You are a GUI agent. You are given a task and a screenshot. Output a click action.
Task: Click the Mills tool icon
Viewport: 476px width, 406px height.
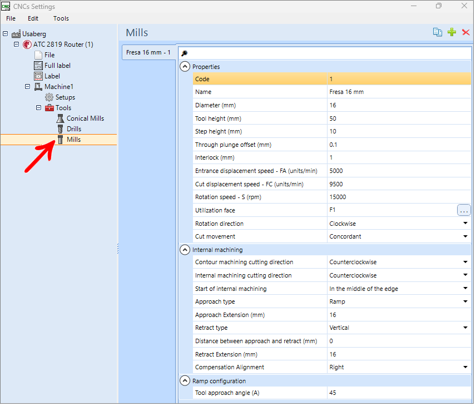pyautogui.click(x=61, y=140)
